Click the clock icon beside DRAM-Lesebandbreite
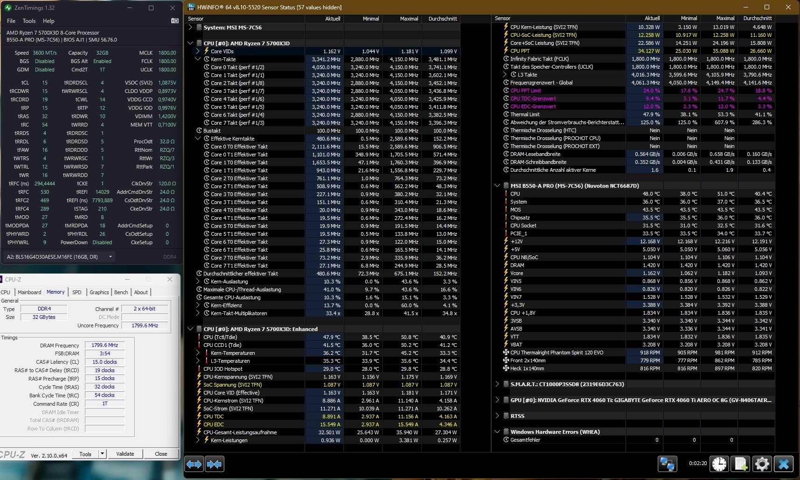This screenshot has height=480, width=800. (x=506, y=154)
